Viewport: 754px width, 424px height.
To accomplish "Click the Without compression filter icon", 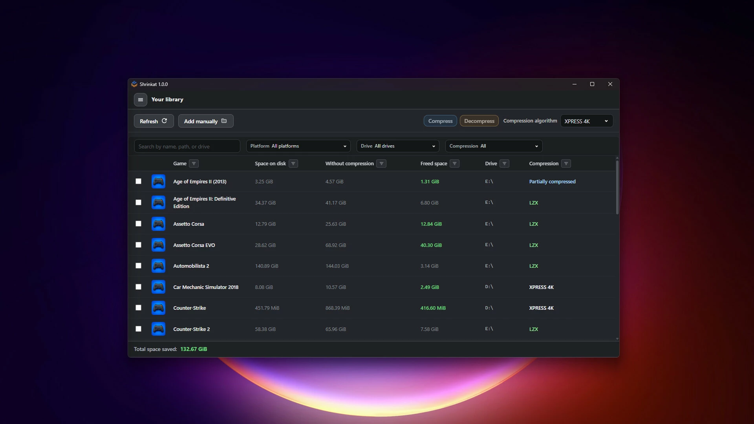I will tap(381, 164).
